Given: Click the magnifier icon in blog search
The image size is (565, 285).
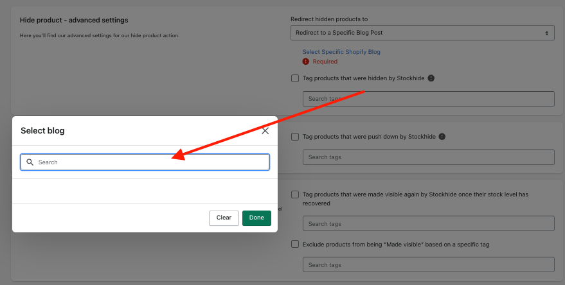Looking at the screenshot, I should (x=30, y=162).
